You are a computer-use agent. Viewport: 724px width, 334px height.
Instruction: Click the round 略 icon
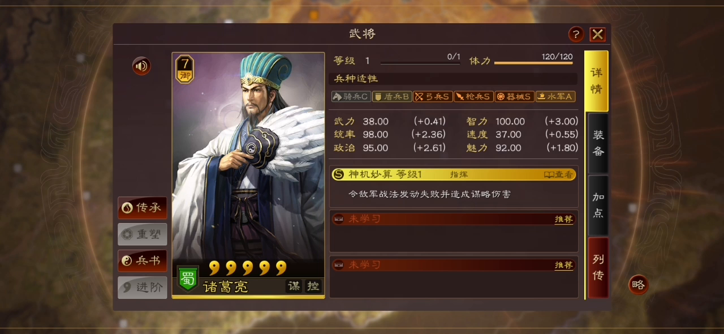(x=639, y=285)
